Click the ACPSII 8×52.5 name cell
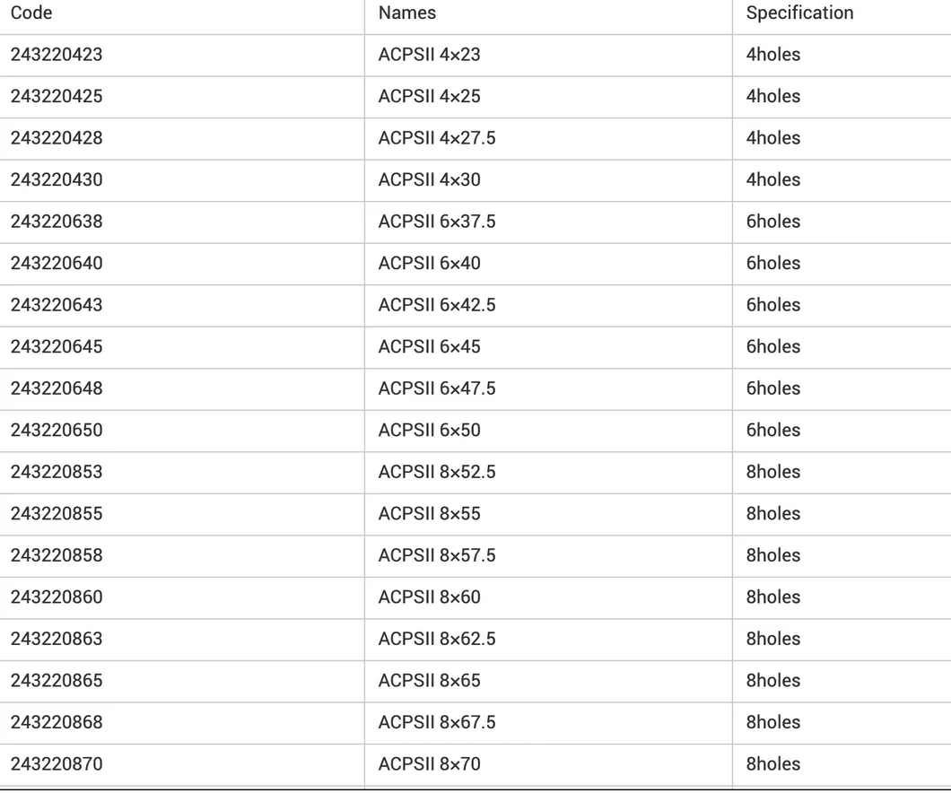 pyautogui.click(x=436, y=472)
